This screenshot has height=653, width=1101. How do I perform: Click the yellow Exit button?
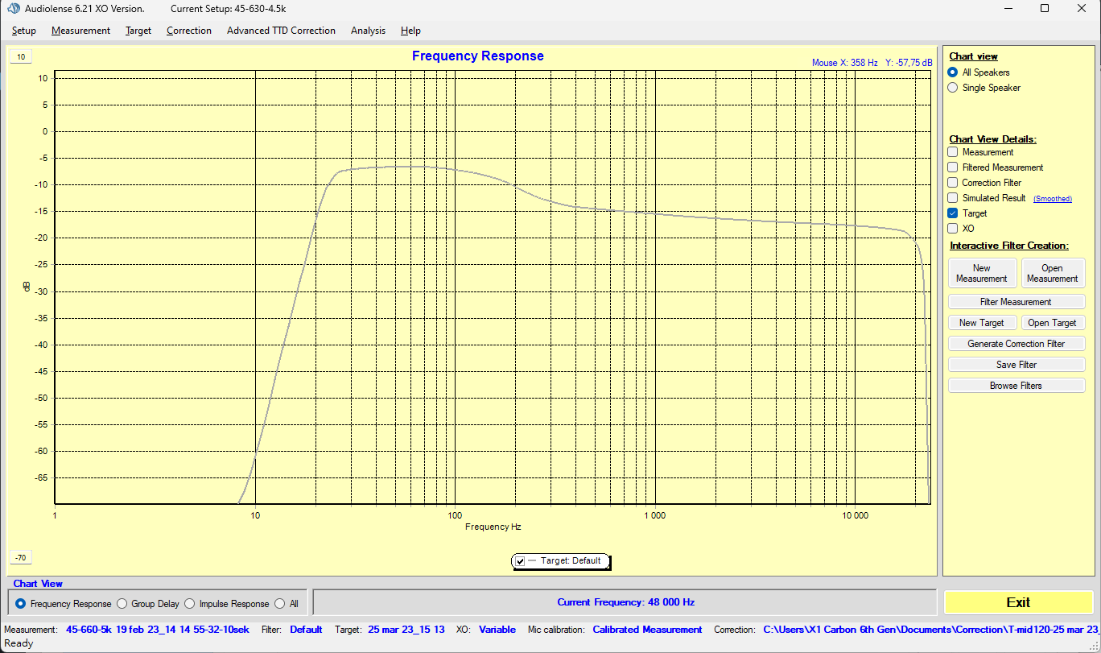click(1018, 602)
